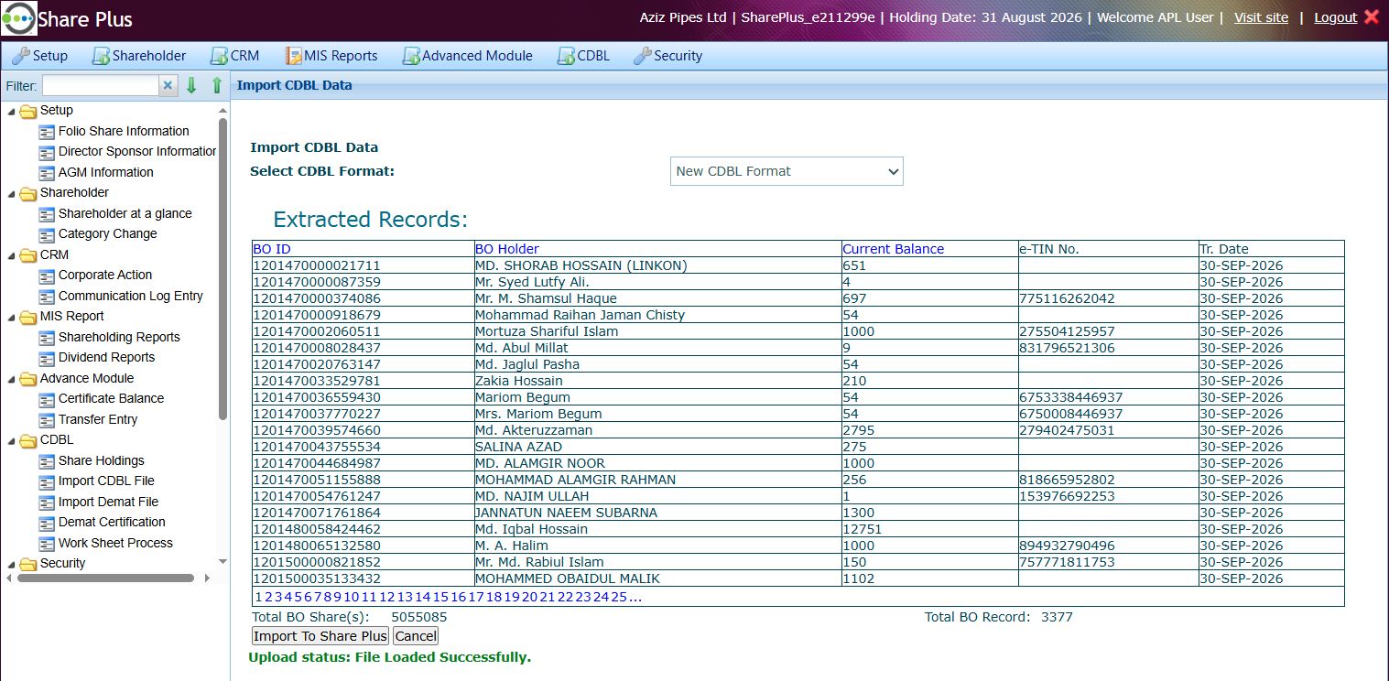Go to page 25 of records
The width and height of the screenshot is (1389, 681).
(x=619, y=598)
